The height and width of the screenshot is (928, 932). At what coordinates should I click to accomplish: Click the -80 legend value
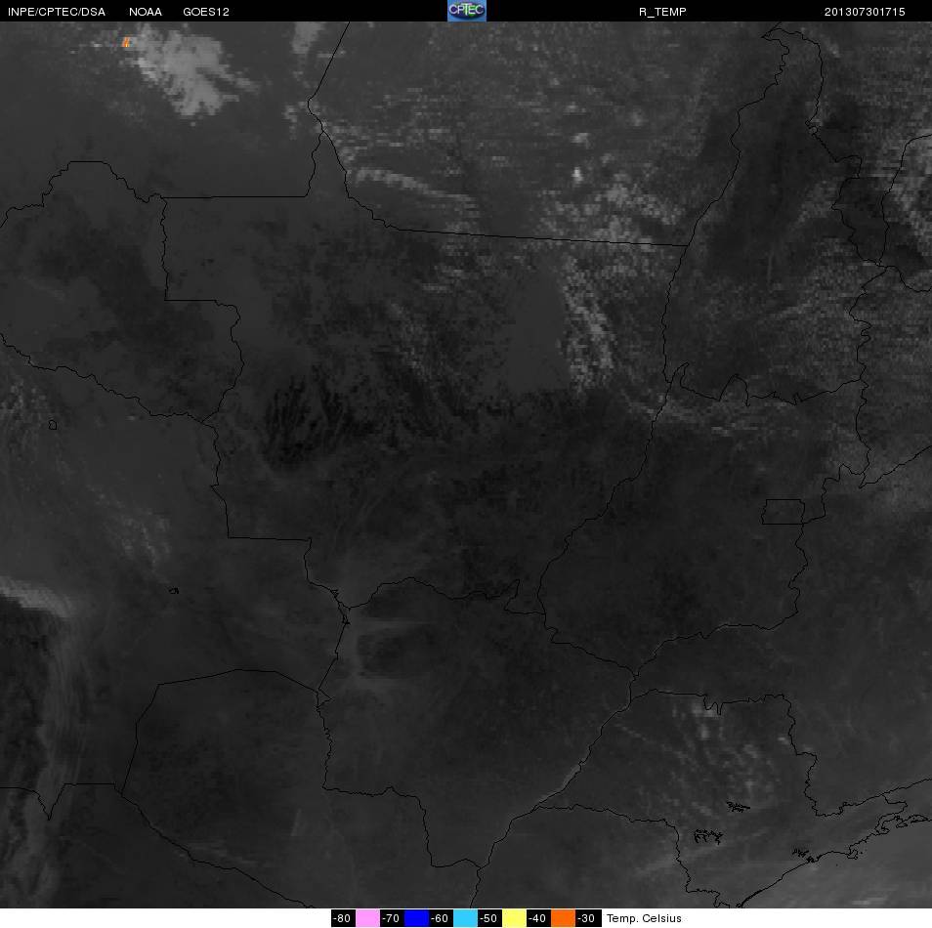click(x=343, y=918)
